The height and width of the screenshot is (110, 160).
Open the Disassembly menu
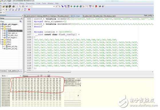30,3
